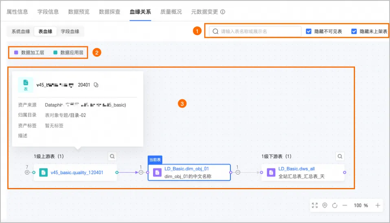Search 1级下游表 list
Image resolution: width=390 pixels, height=223 pixels.
click(x=340, y=156)
